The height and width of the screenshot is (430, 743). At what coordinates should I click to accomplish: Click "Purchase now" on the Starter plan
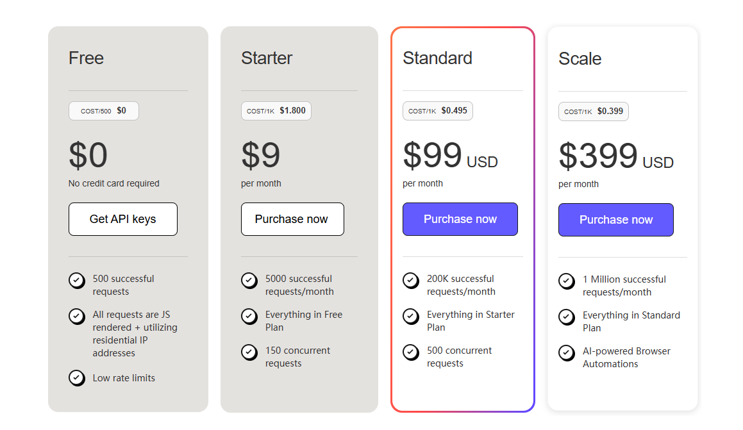tap(292, 219)
